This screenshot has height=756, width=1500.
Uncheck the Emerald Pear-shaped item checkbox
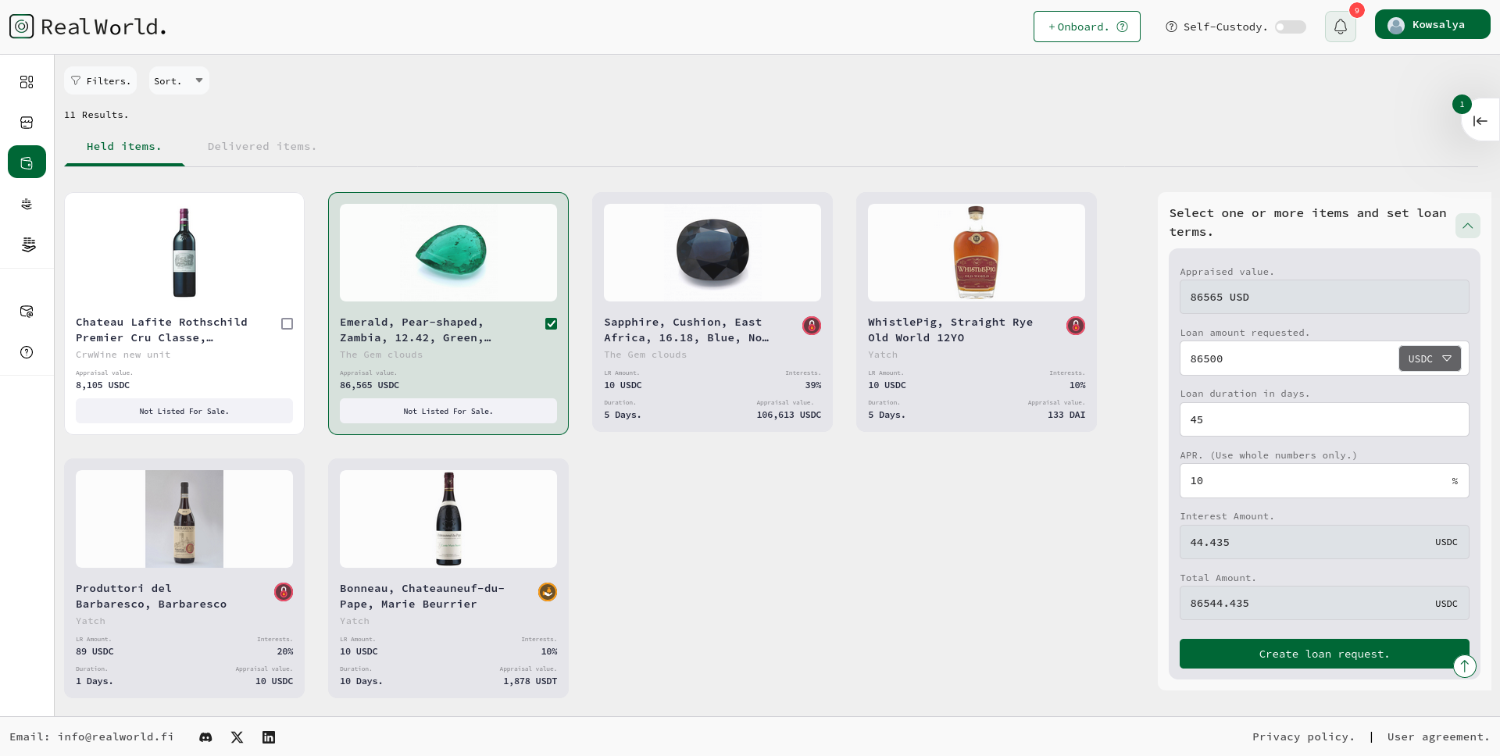point(551,324)
